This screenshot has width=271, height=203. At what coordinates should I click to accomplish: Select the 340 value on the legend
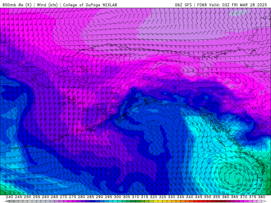(189, 197)
